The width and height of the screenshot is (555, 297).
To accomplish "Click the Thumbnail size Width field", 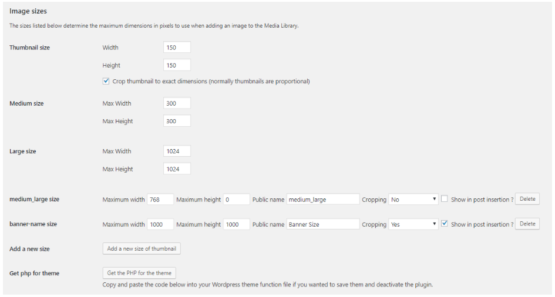I will 177,48.
